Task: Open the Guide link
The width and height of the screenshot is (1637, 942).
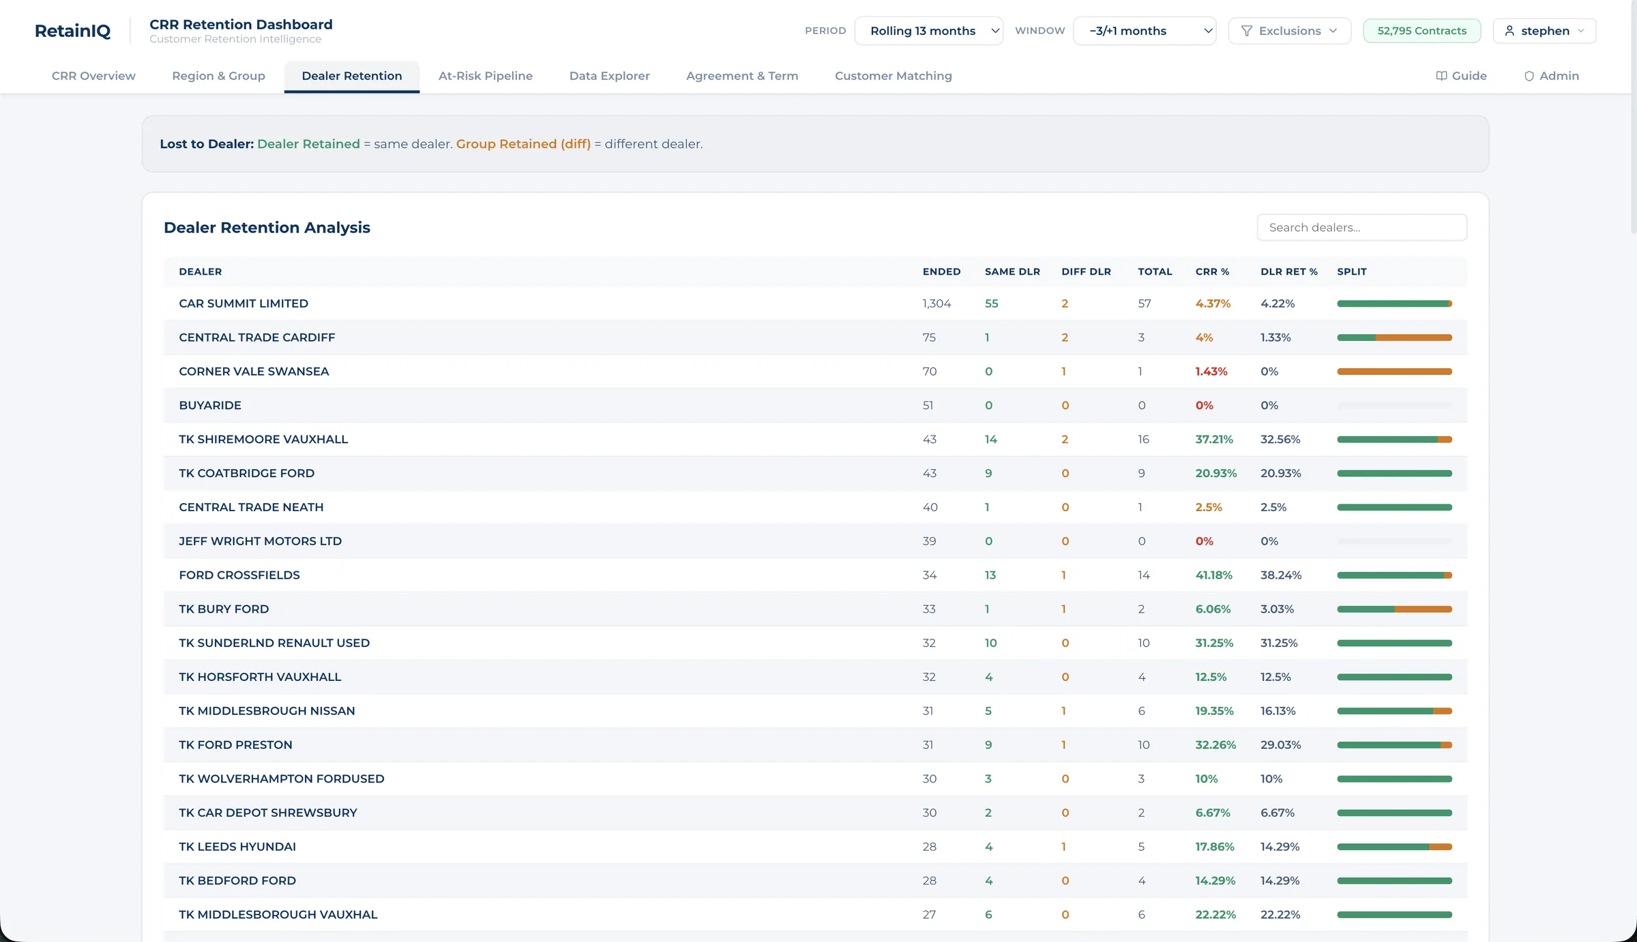Action: 1461,76
